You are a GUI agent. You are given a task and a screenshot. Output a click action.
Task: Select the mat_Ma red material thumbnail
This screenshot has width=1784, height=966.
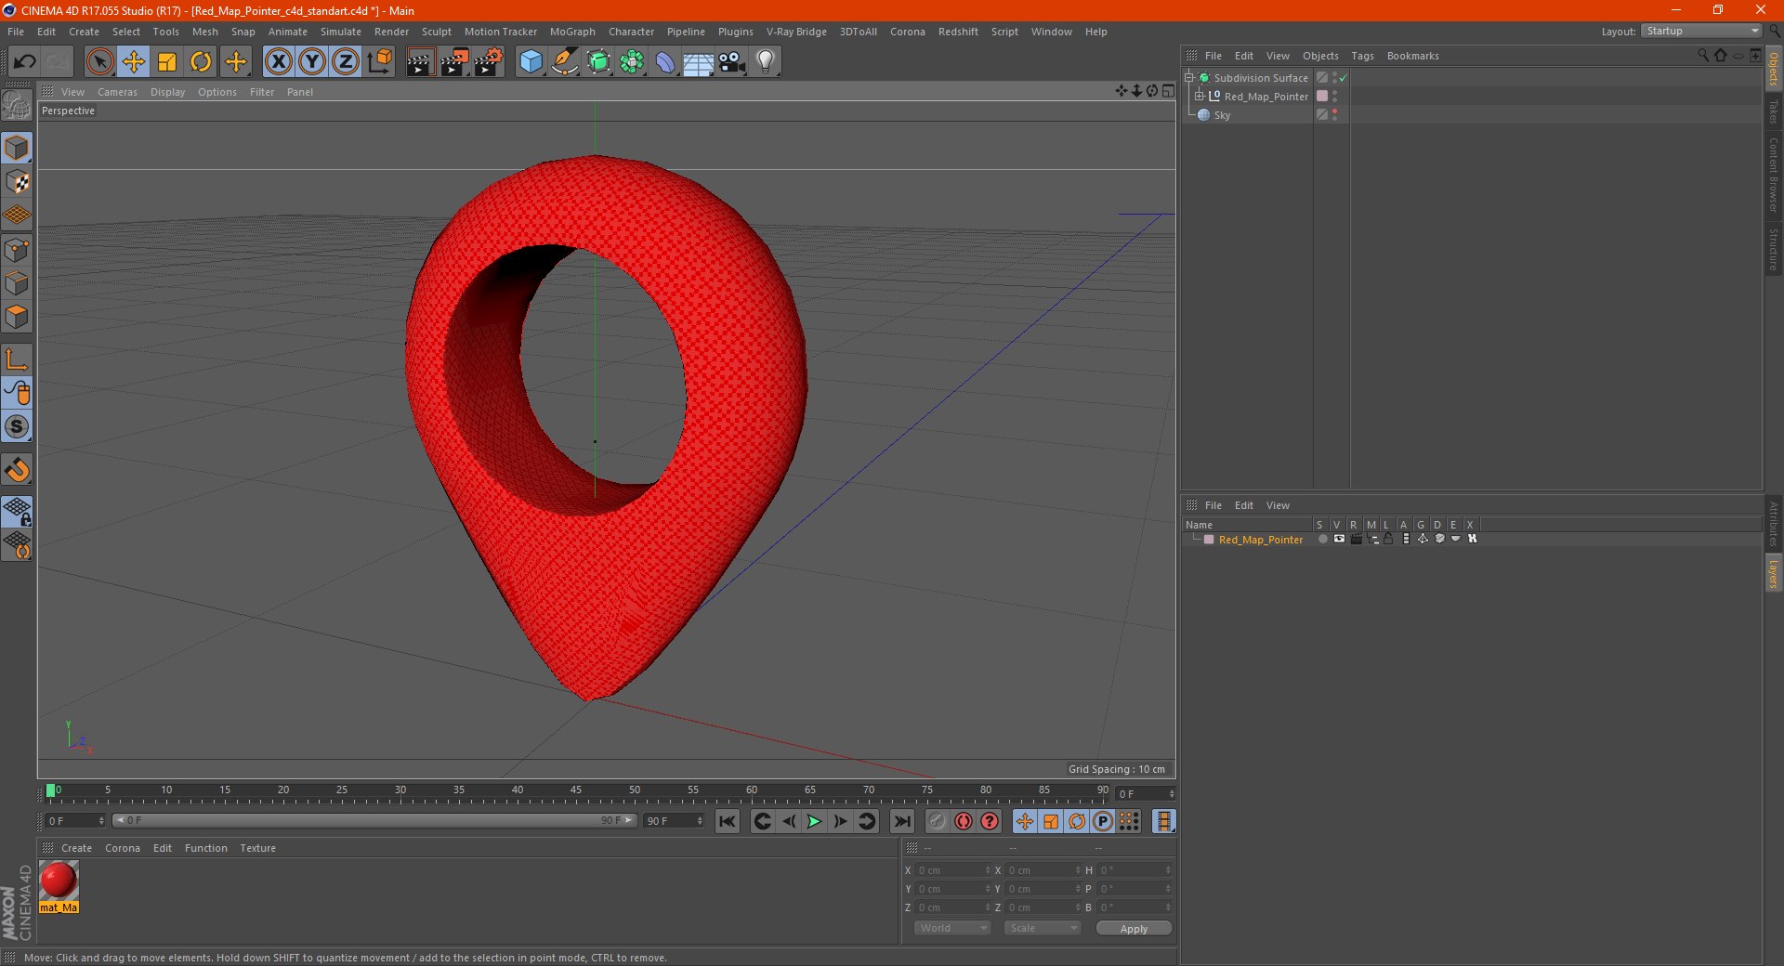(59, 881)
